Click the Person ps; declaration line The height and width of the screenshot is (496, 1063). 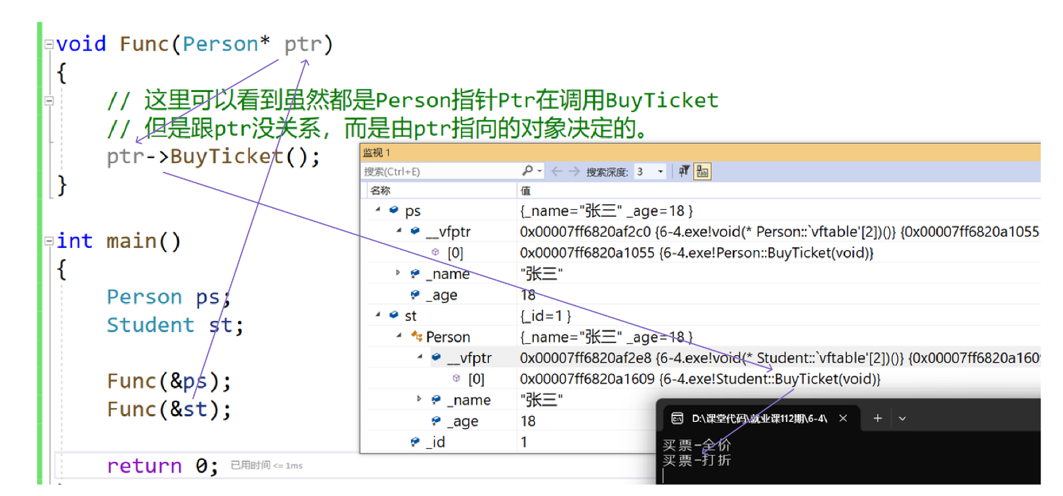click(x=168, y=297)
